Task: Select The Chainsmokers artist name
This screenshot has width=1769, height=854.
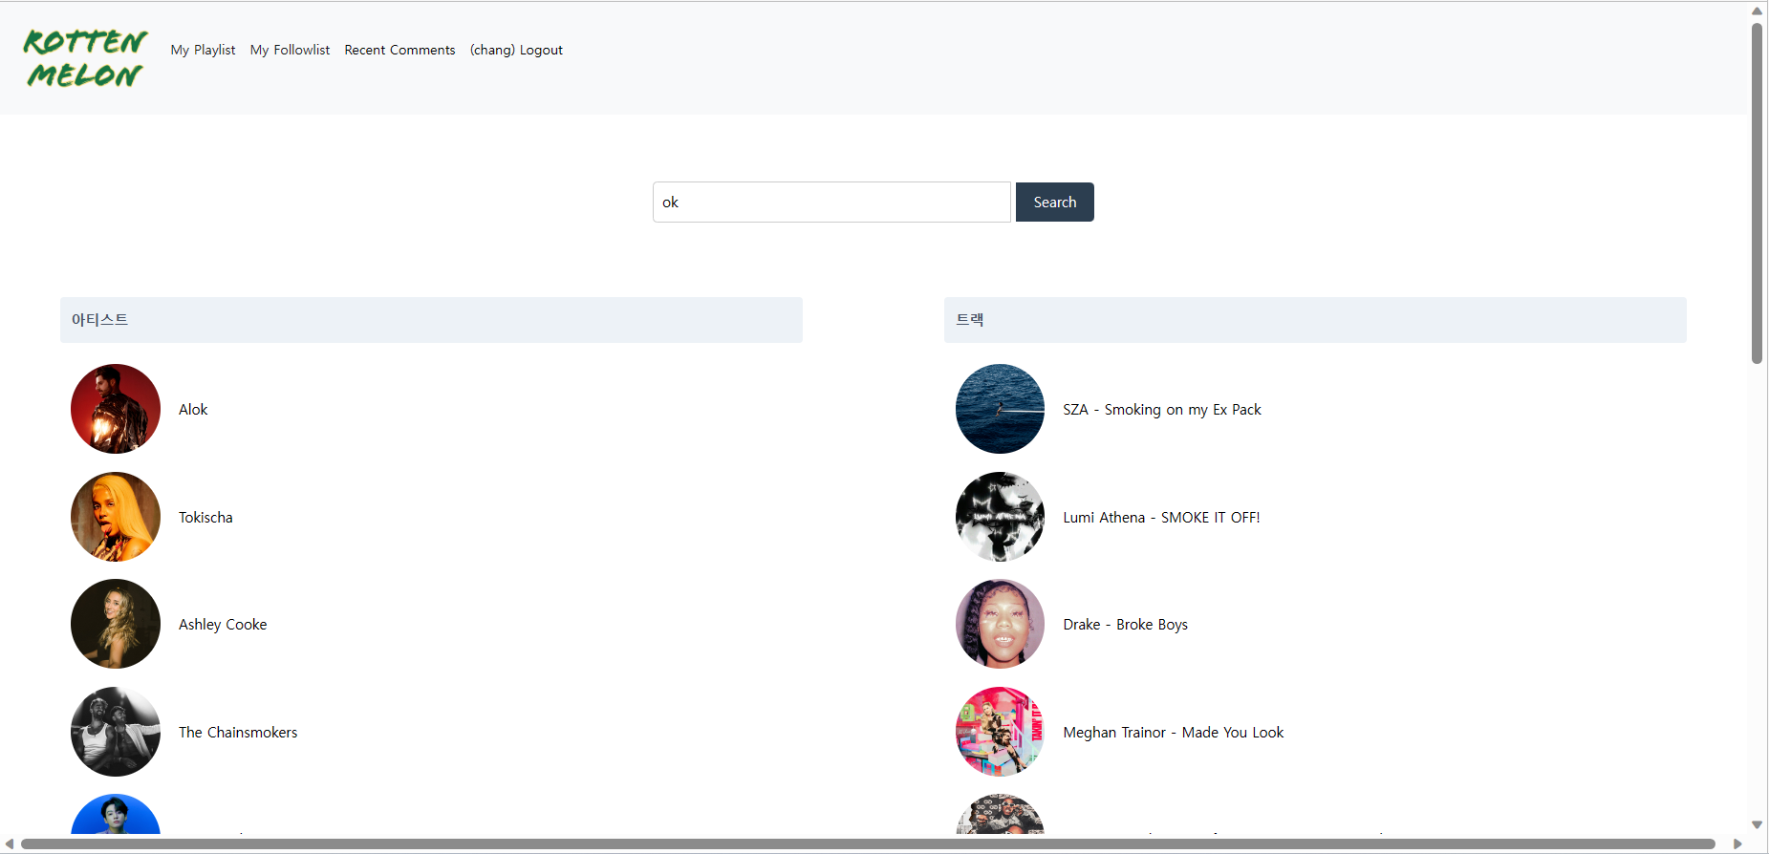Action: pos(238,732)
